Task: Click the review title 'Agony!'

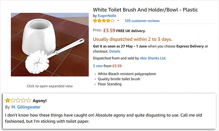Action: coord(39,100)
